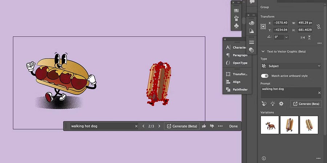The width and height of the screenshot is (327, 163).
Task: Open the rotation angle dropdown
Action: point(286,37)
